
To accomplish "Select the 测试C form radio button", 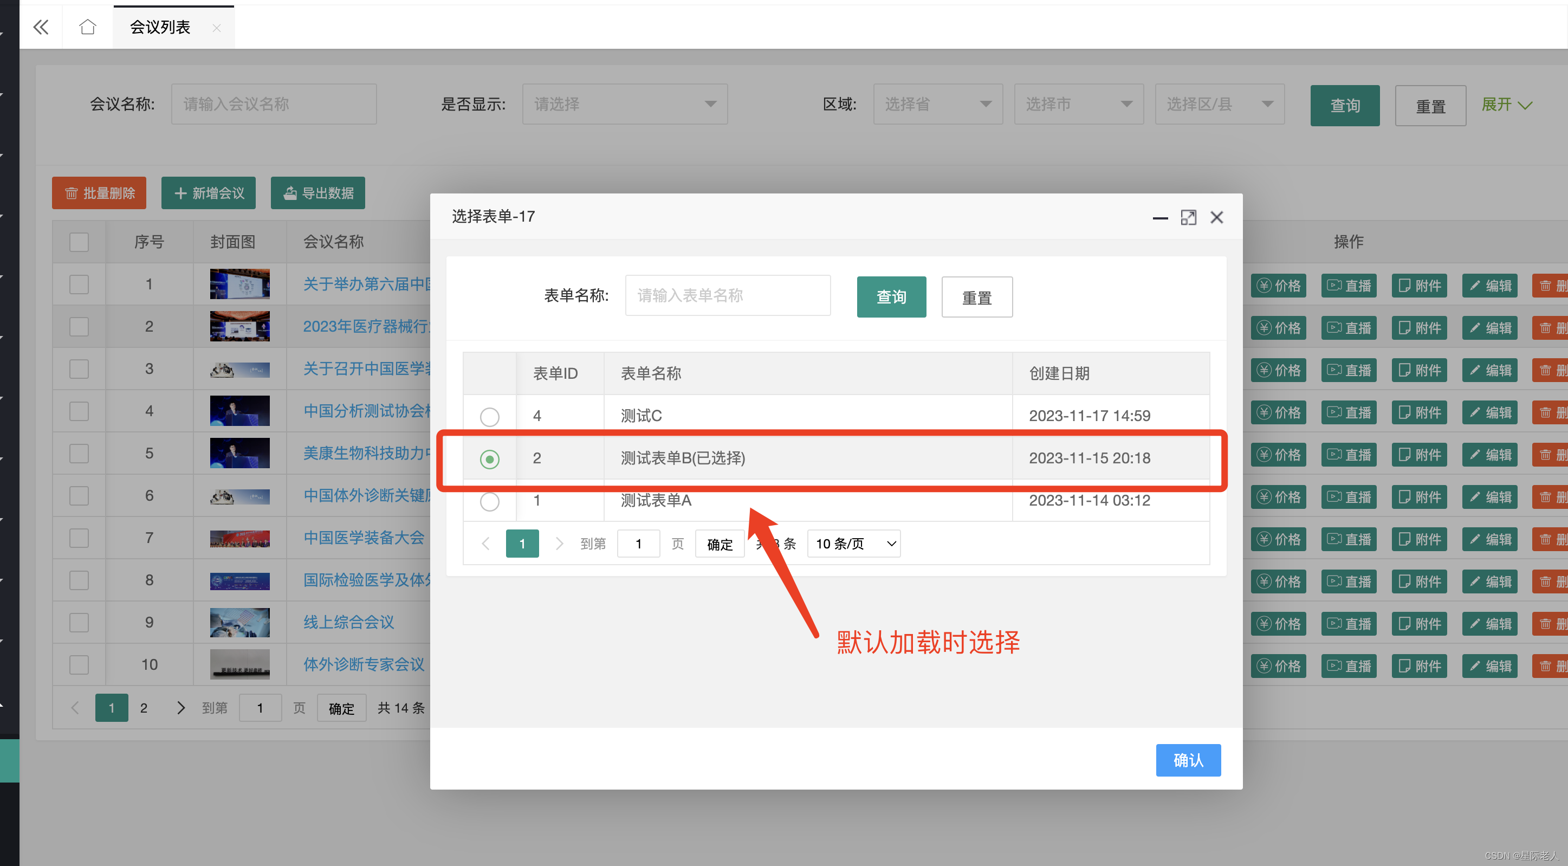I will 489,417.
